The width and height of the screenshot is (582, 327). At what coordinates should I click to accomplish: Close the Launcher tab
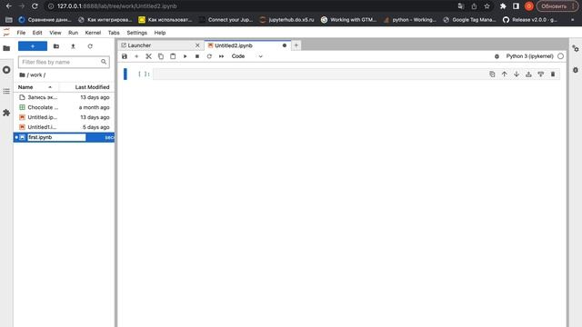coord(197,45)
